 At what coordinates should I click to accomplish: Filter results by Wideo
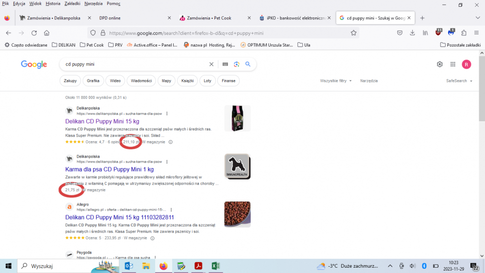(115, 81)
